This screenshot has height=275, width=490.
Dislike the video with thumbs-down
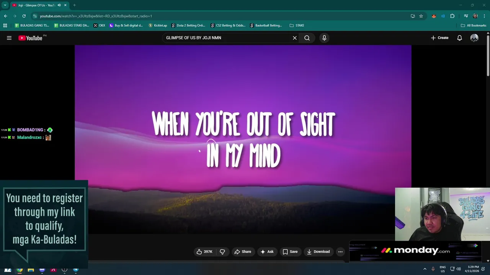pos(222,252)
